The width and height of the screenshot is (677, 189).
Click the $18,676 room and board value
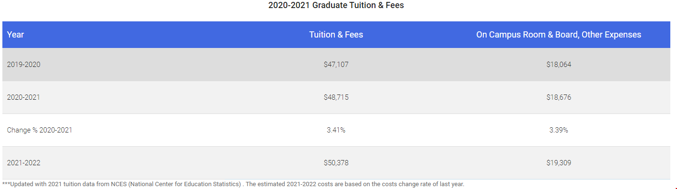click(559, 97)
